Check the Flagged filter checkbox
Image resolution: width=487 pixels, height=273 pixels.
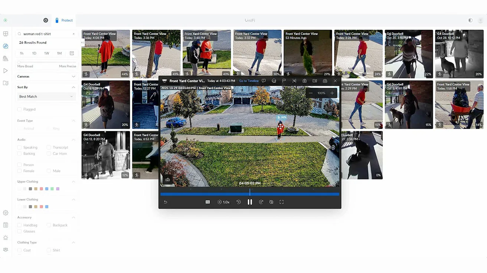(x=19, y=109)
